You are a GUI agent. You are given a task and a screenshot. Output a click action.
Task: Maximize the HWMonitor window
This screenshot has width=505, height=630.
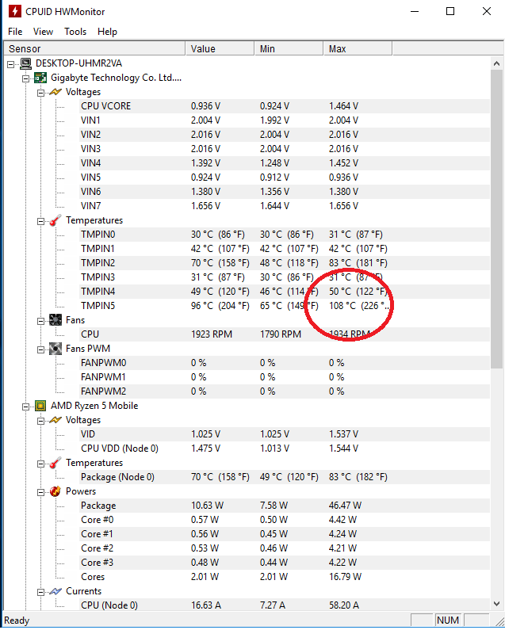point(450,11)
